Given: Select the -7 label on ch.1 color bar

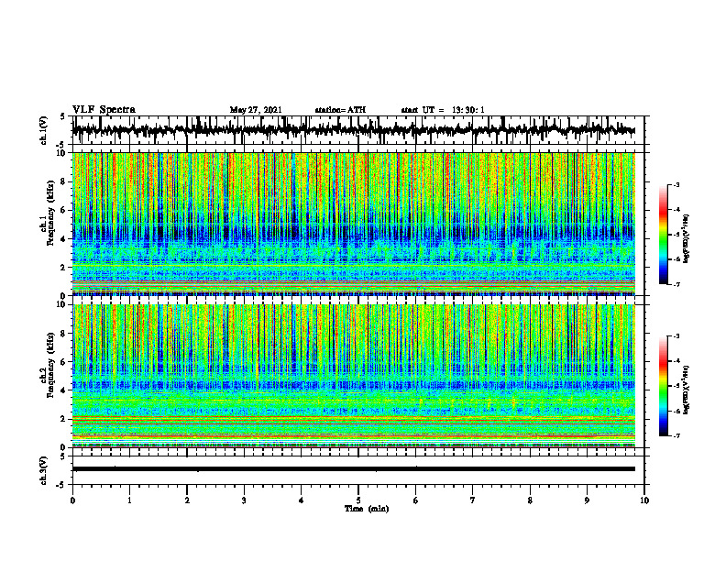Looking at the screenshot, I should click(x=676, y=284).
